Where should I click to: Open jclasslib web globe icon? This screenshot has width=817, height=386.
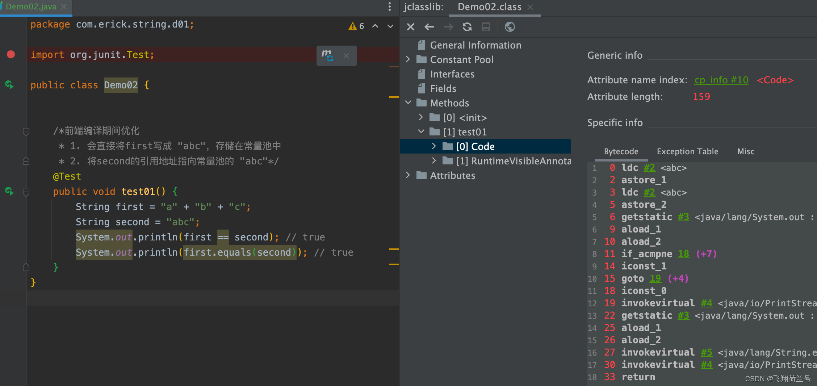coord(510,27)
